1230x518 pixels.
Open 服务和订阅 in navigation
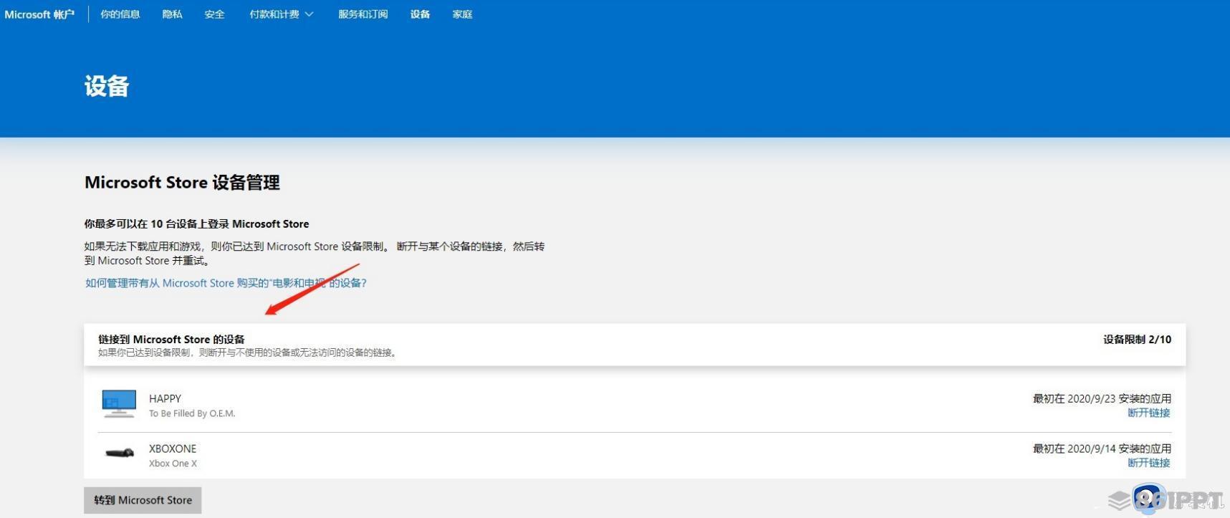coord(363,14)
